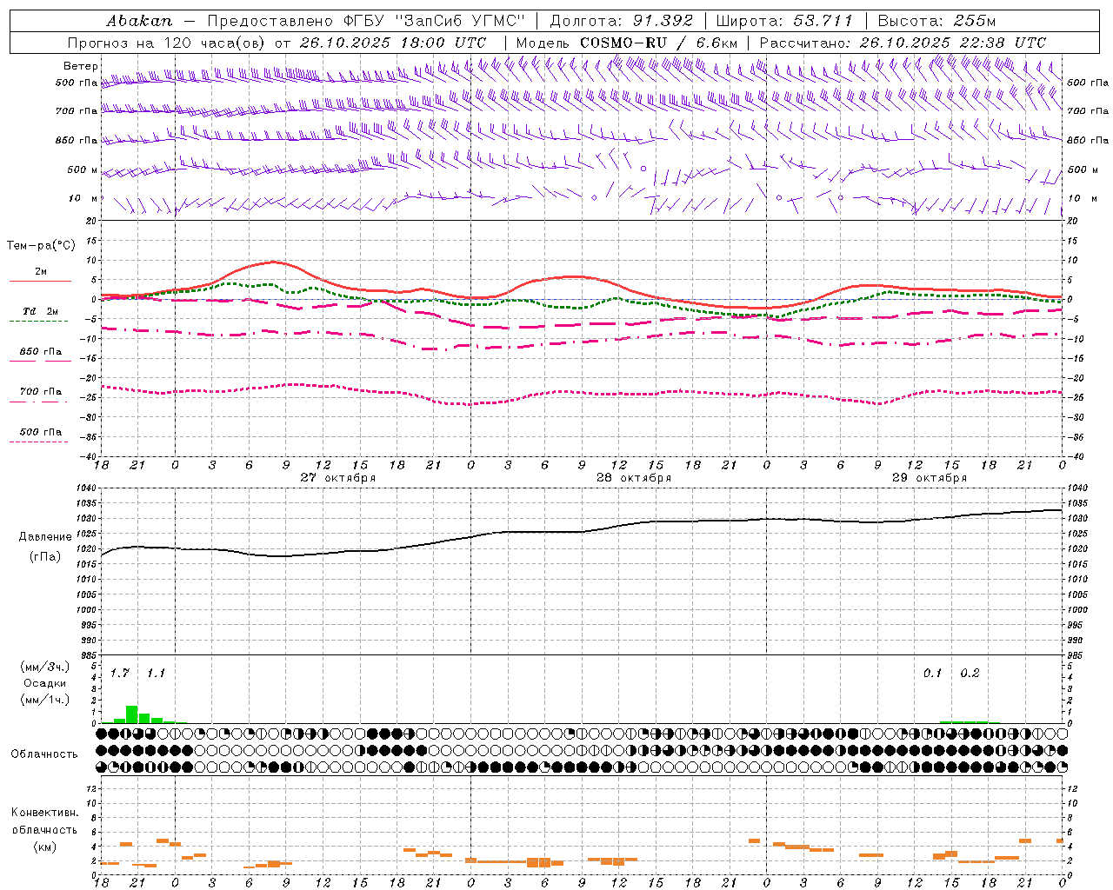This screenshot has width=1113, height=890.
Task: Click the "700 гПа" temperature legend label
Action: point(40,392)
